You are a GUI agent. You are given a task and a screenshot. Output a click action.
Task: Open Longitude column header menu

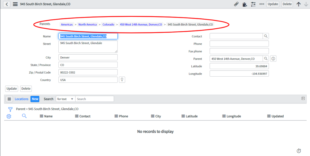224,116
